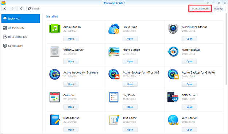
Task: Open WebDAV Server via its Open button
Action: (71, 62)
